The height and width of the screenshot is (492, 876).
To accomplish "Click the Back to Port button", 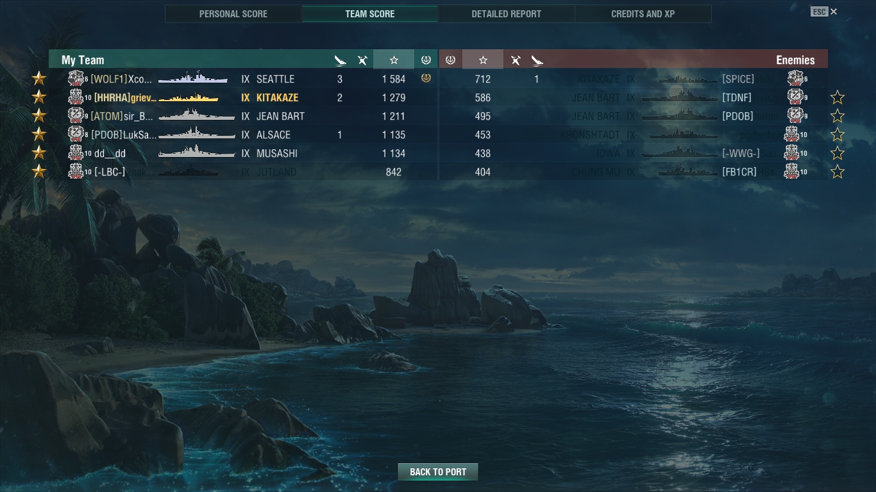I will click(438, 472).
